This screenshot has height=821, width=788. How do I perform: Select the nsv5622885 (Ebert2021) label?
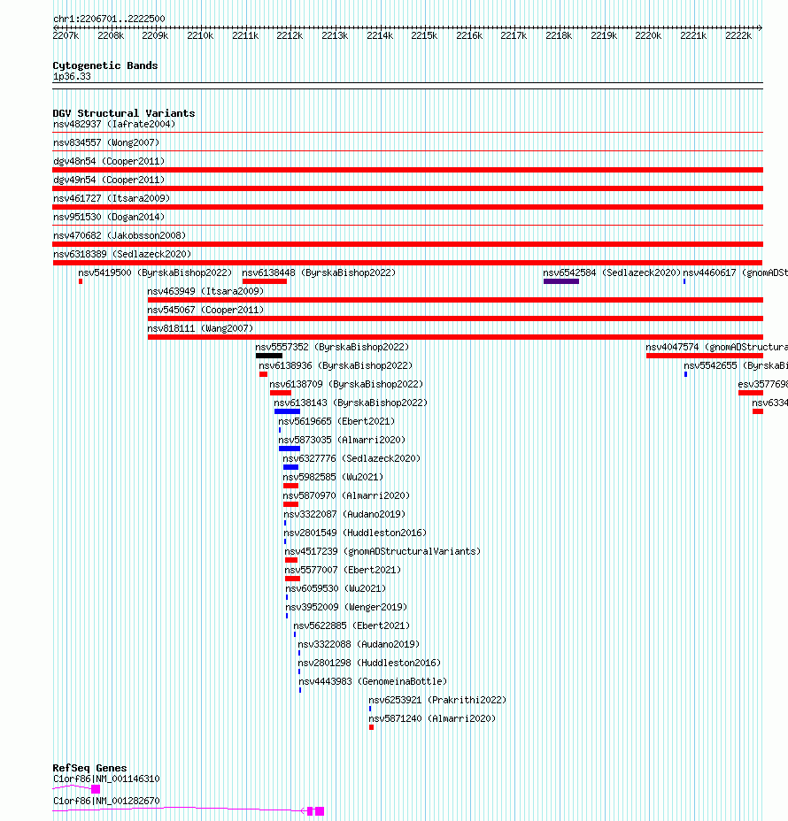pos(352,625)
